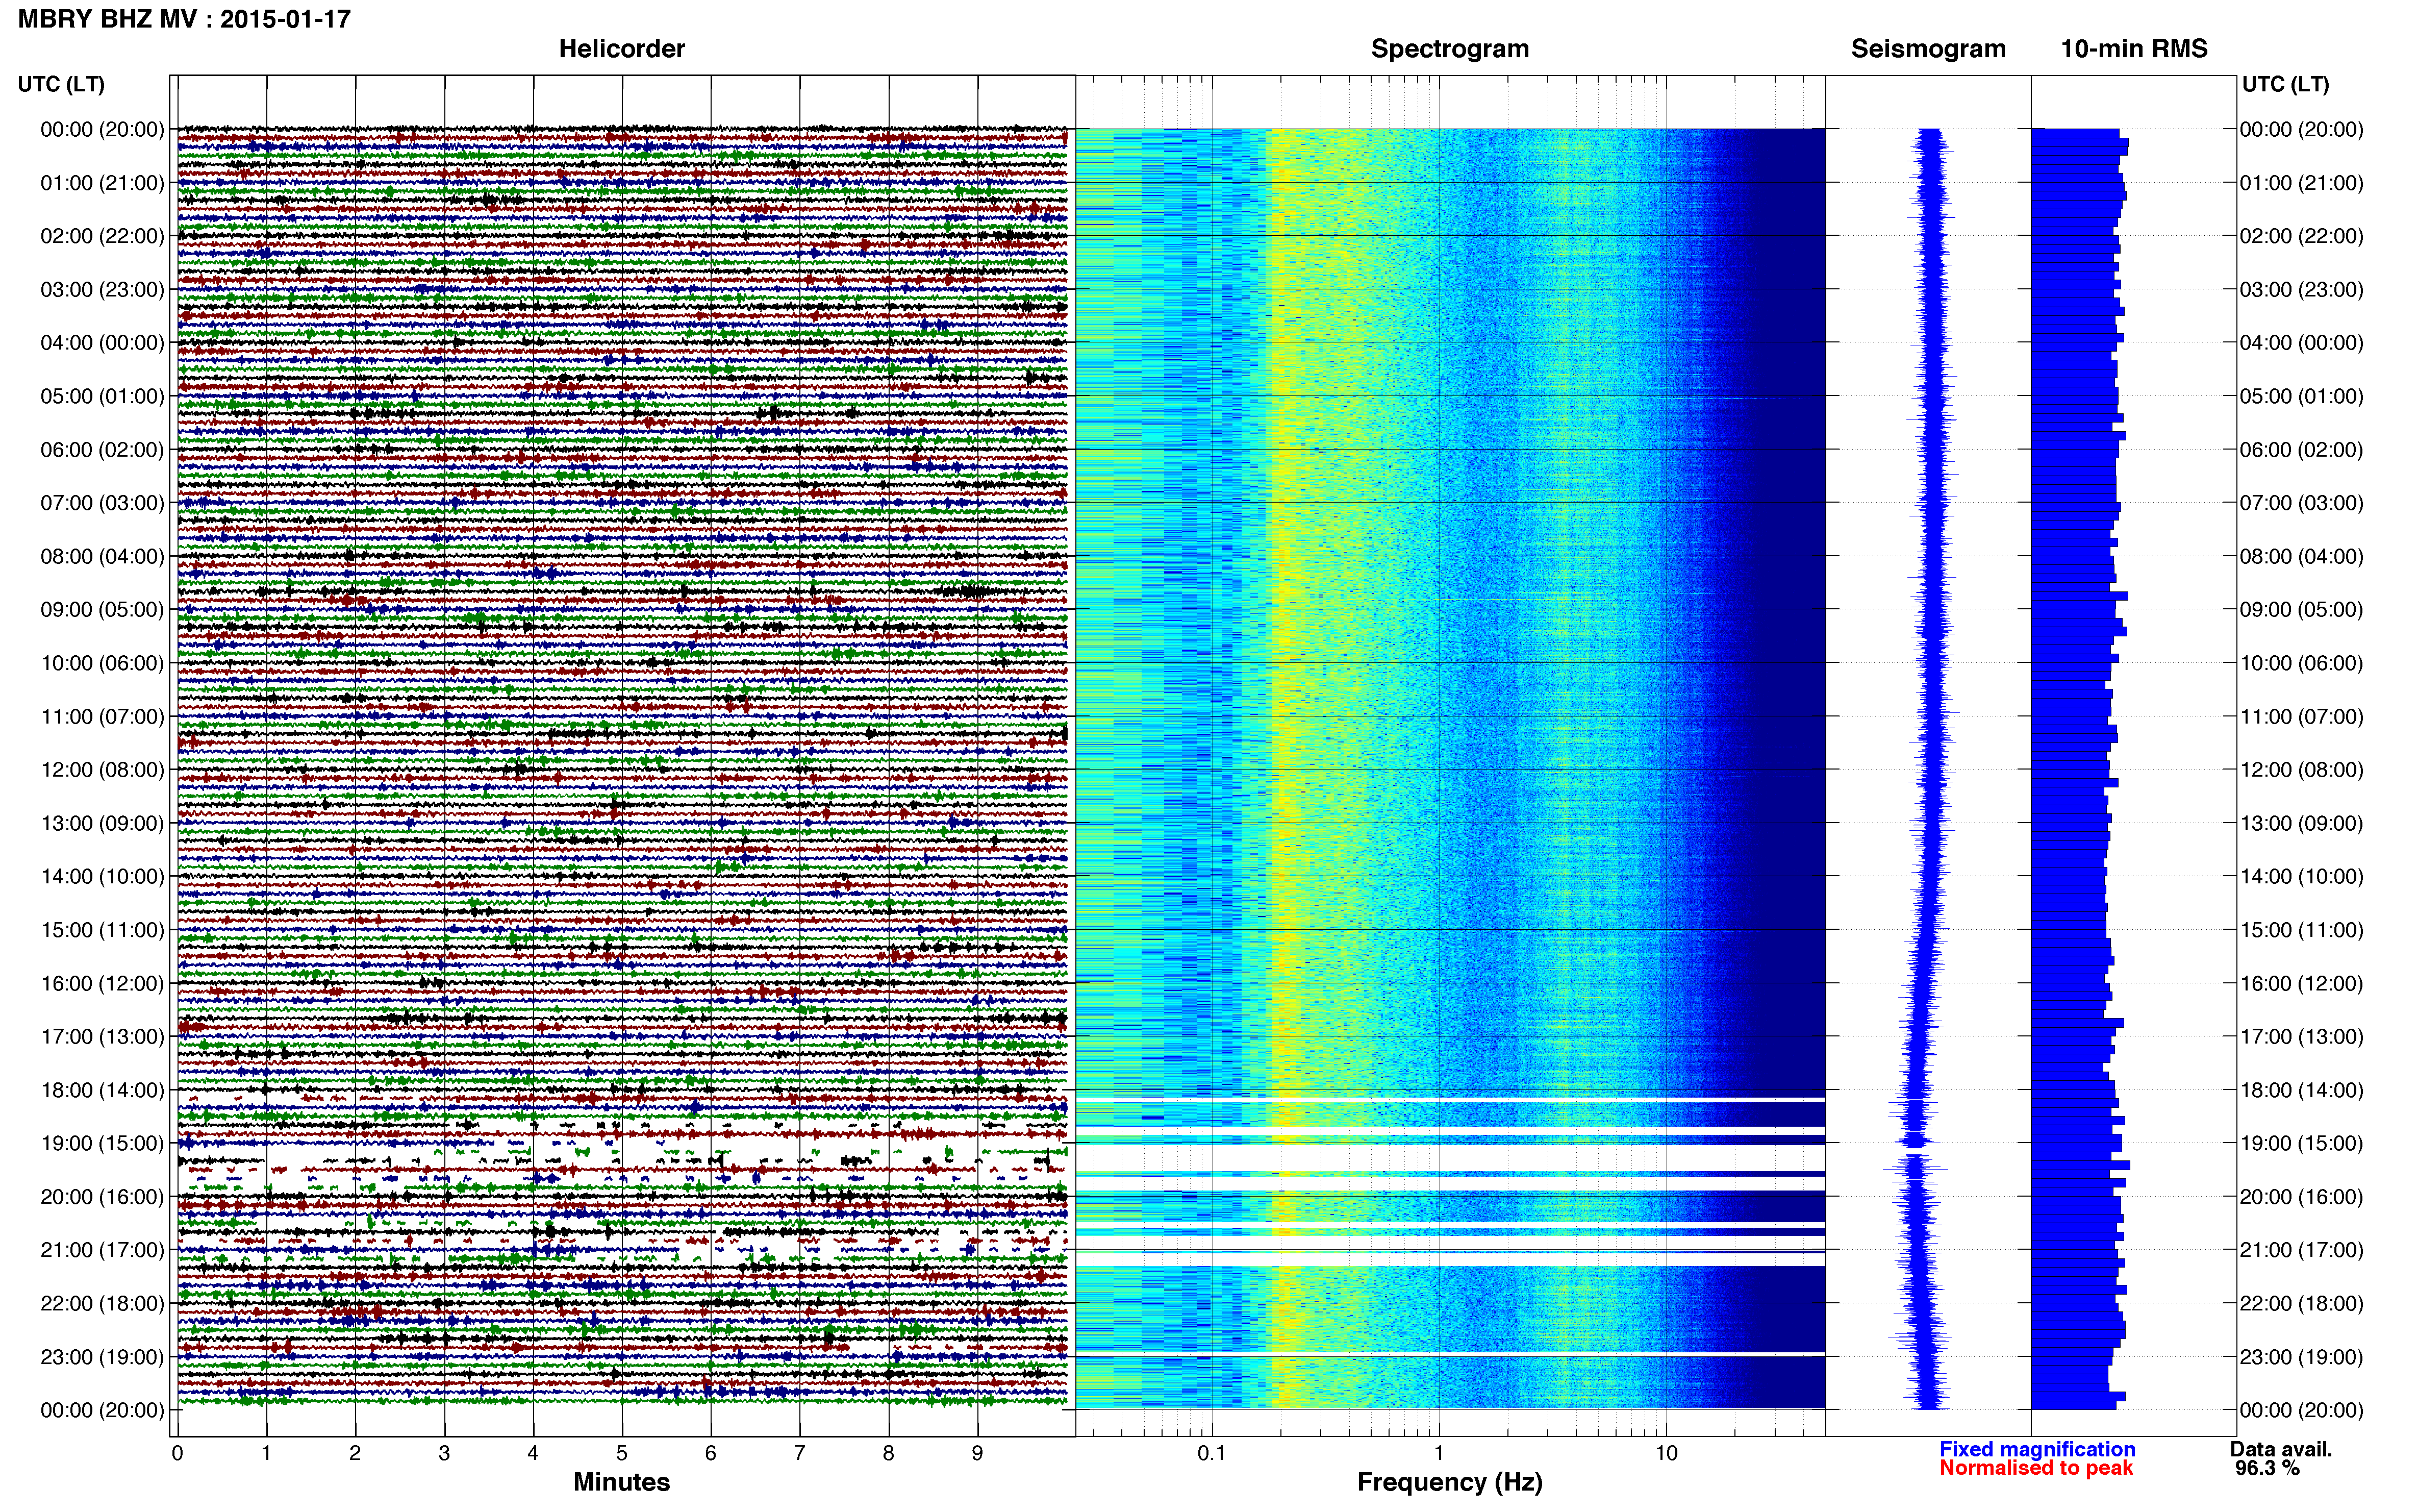Click left time label '01:00 (21:00)'
The width and height of the screenshot is (2418, 1512).
click(102, 183)
